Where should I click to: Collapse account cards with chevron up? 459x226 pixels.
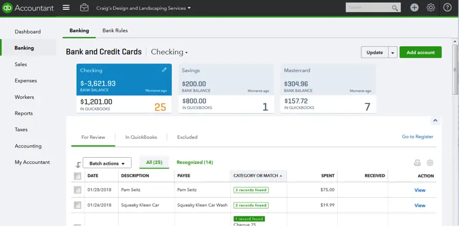click(x=435, y=120)
